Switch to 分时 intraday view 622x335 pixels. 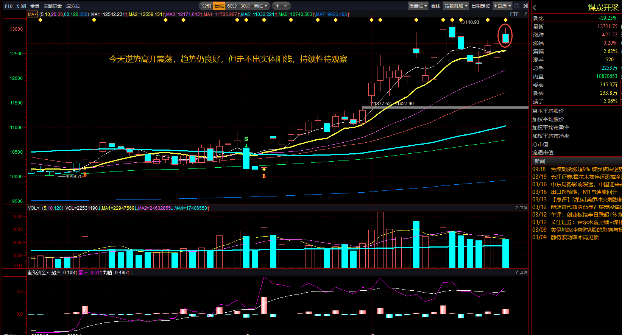pyautogui.click(x=206, y=6)
